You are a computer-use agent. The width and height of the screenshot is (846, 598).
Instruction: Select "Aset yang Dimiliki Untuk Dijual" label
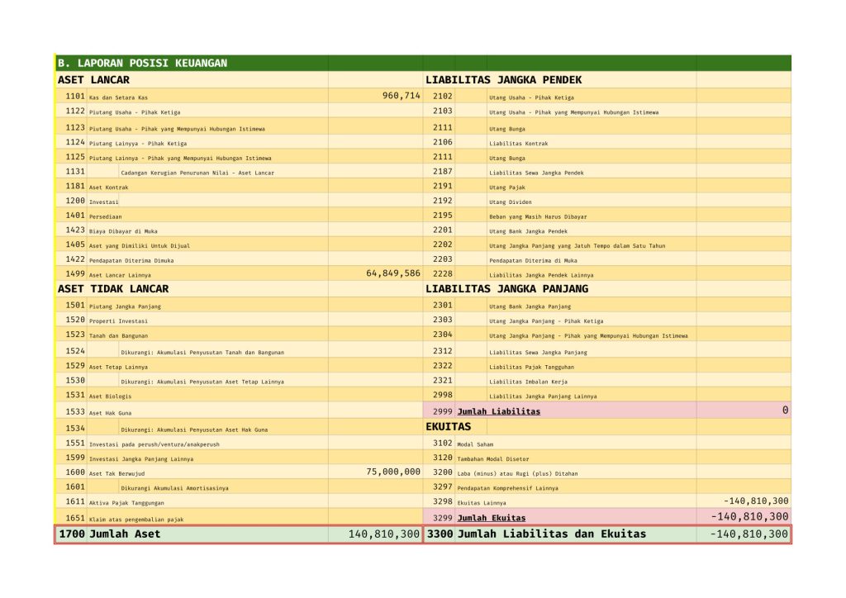point(139,245)
